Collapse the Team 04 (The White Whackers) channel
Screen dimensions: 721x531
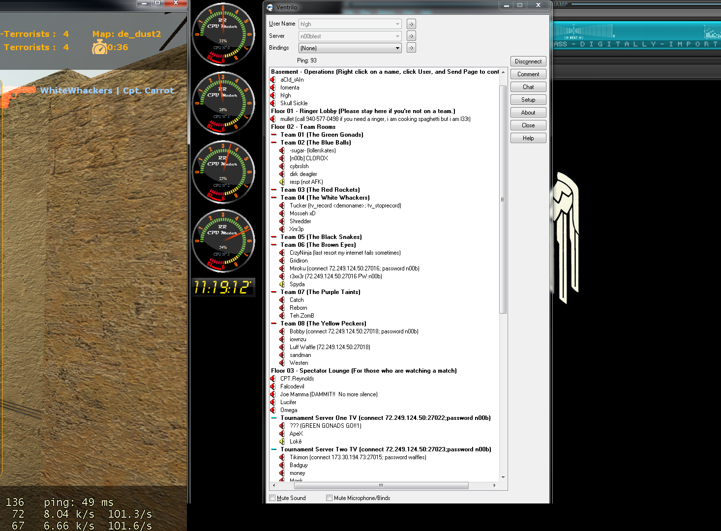[x=274, y=198]
